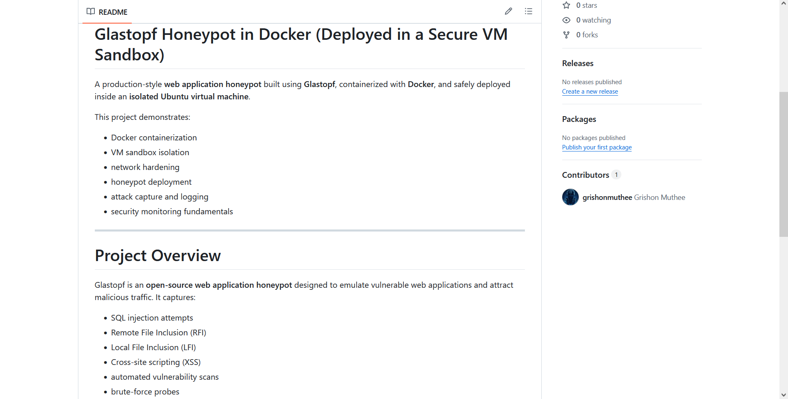The width and height of the screenshot is (788, 399).
Task: Select the README tab
Action: (107, 12)
